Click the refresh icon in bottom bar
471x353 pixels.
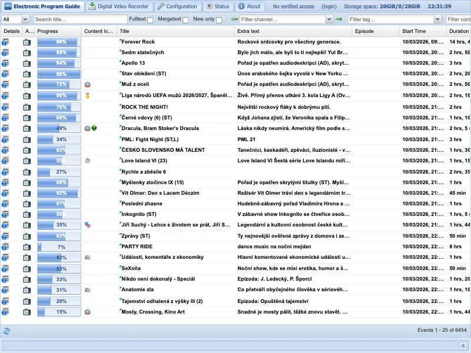6,331
